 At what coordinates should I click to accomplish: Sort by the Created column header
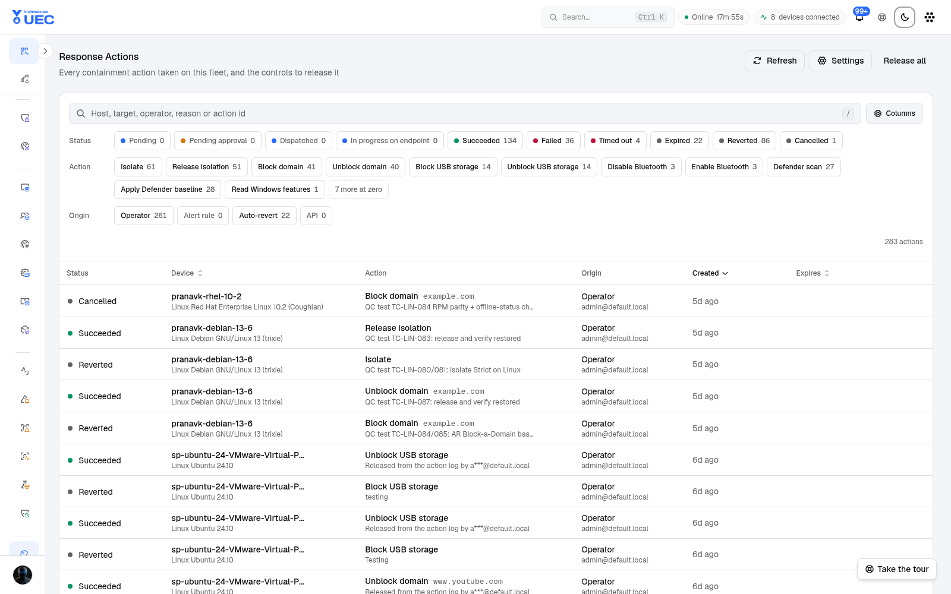point(710,273)
